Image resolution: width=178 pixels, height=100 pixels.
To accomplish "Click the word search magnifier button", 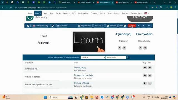I will pos(127,57).
